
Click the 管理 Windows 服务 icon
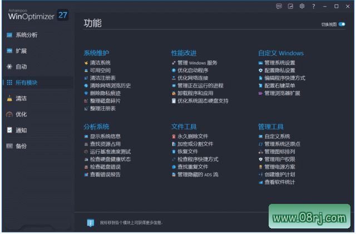[x=174, y=63]
